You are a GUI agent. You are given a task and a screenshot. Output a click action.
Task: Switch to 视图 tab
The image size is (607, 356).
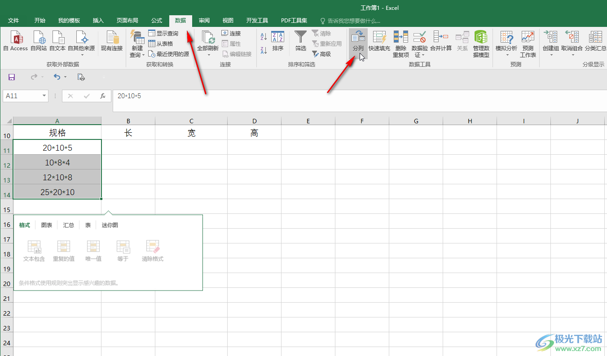click(x=228, y=21)
